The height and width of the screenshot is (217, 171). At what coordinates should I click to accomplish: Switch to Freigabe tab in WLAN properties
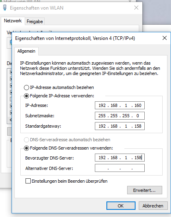pyautogui.click(x=35, y=22)
